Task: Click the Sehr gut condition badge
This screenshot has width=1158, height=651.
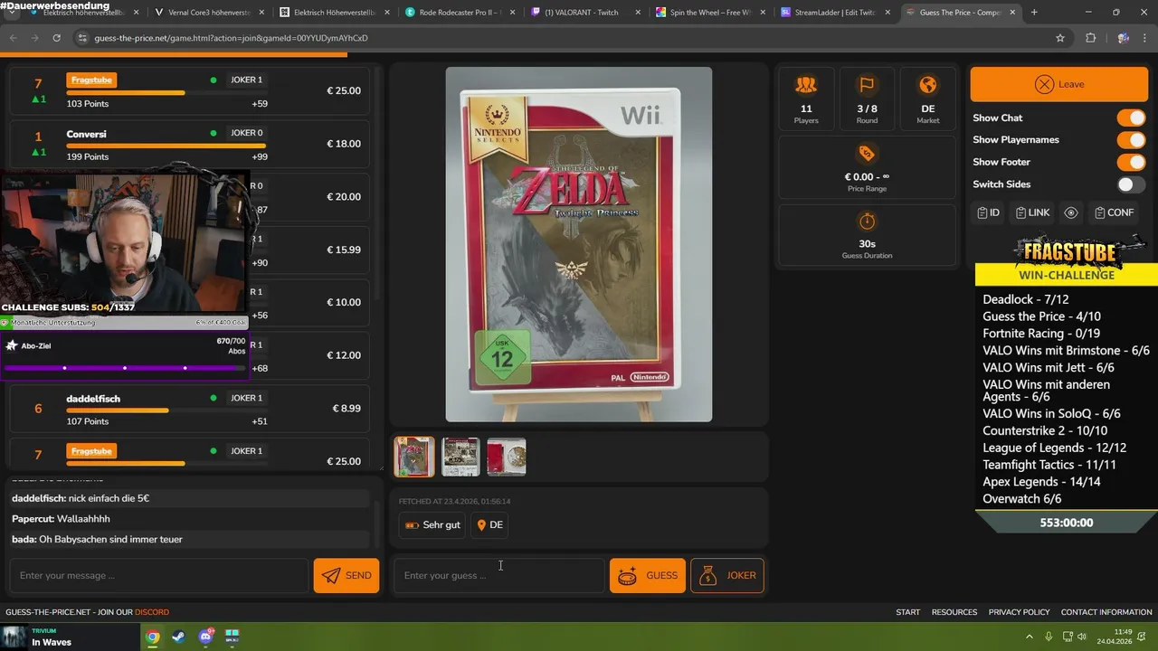Action: coord(432,525)
